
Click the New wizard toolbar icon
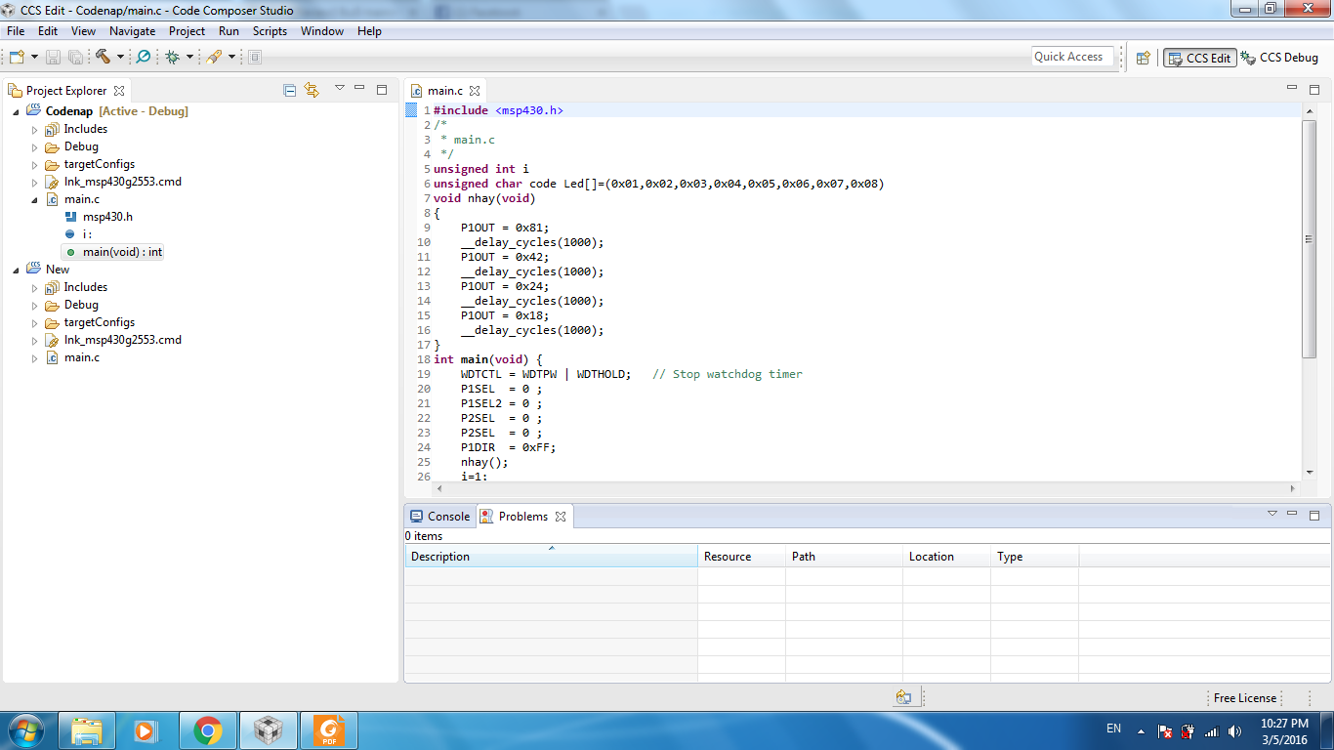(x=17, y=58)
